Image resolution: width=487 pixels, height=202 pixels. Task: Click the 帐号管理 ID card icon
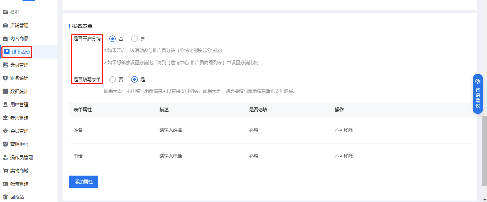pyautogui.click(x=5, y=184)
